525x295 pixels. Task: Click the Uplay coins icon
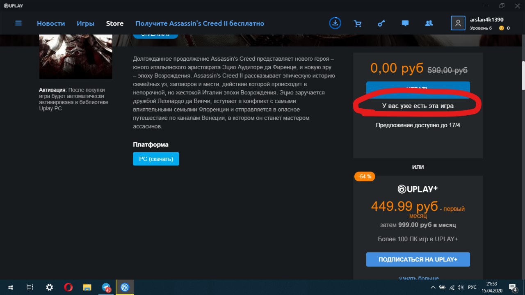(x=501, y=28)
